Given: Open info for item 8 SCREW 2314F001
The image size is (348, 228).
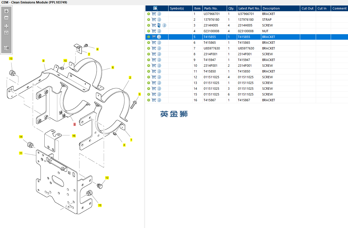Looking at the screenshot, I should click(x=159, y=54).
